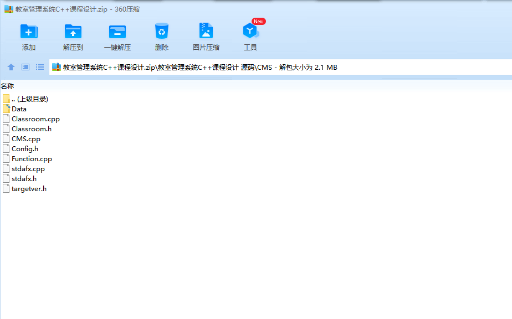Image resolution: width=512 pixels, height=319 pixels.
Task: Select file stdafx.cpp
Action: click(x=24, y=169)
